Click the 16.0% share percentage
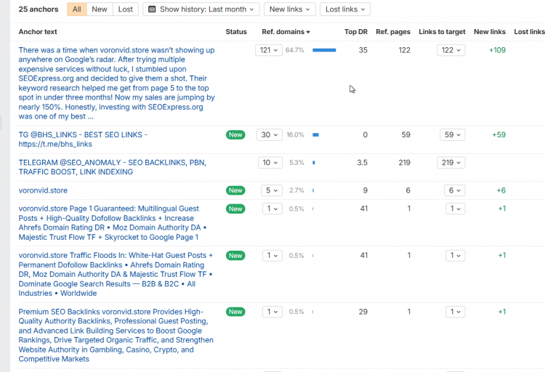 pyautogui.click(x=295, y=135)
